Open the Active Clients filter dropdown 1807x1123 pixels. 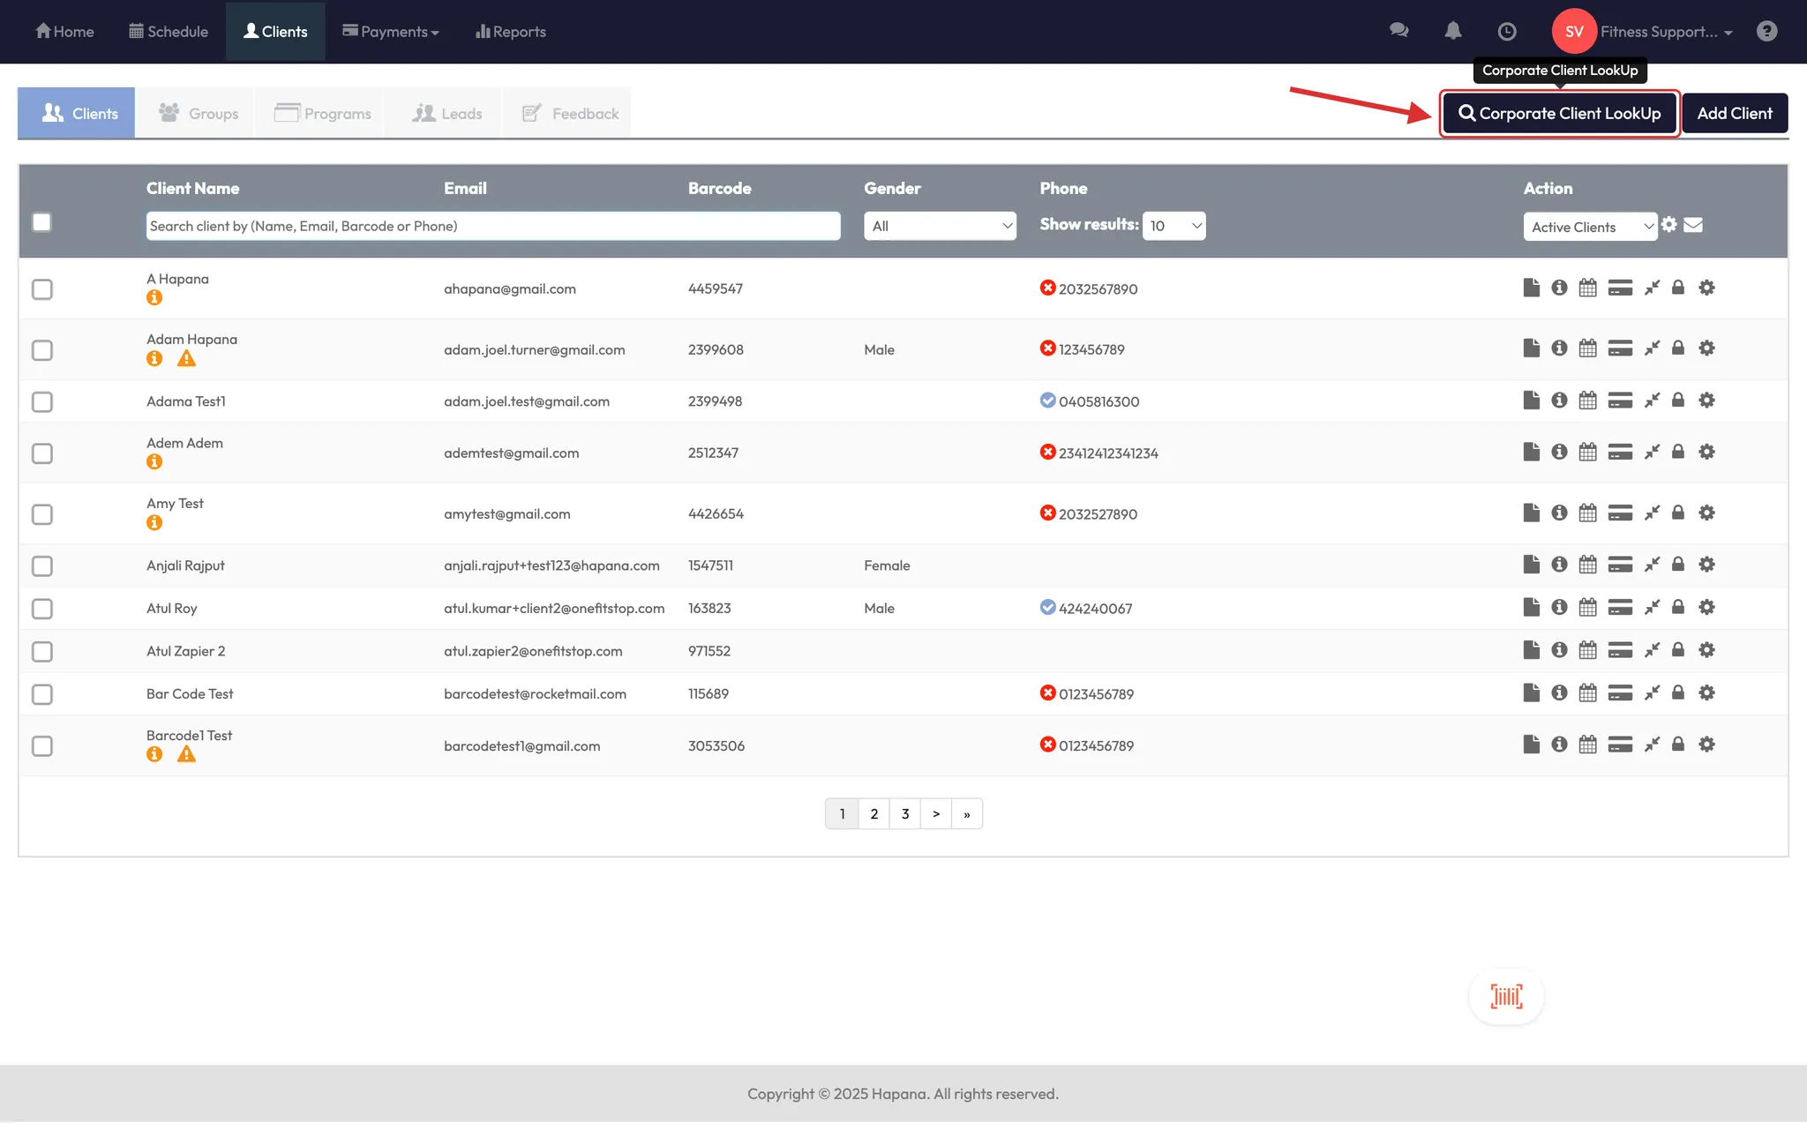point(1590,227)
